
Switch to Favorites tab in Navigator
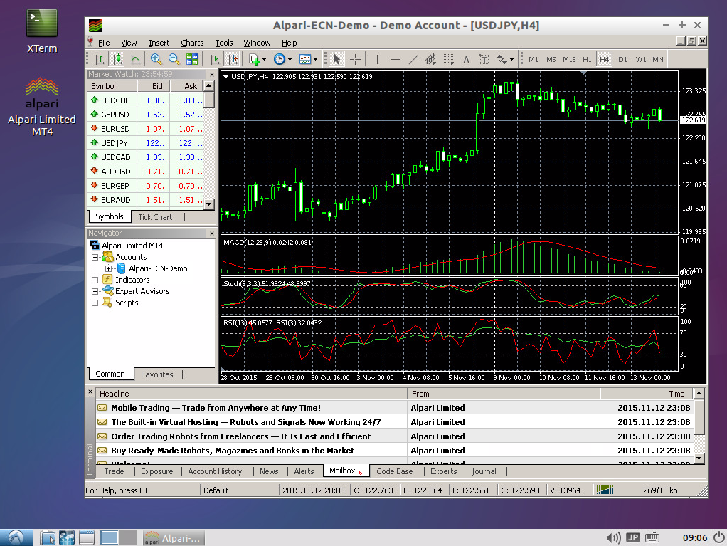(156, 374)
